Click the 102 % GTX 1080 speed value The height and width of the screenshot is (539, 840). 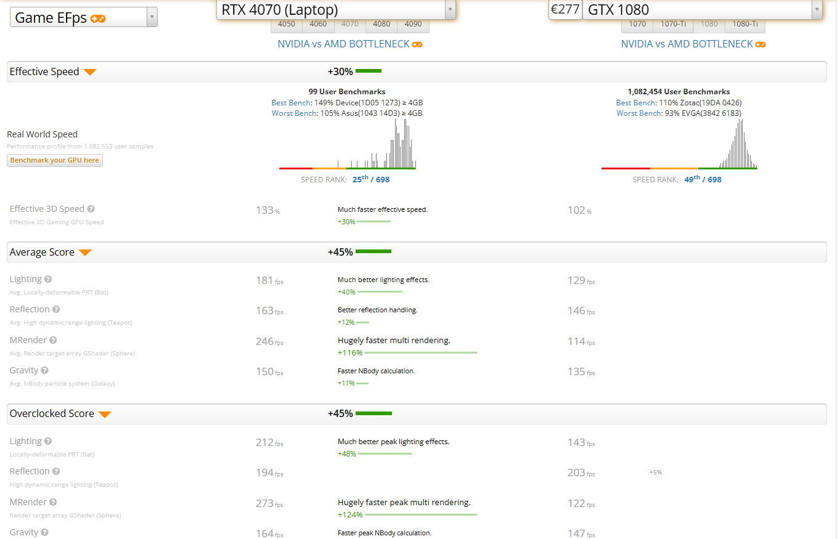point(579,210)
